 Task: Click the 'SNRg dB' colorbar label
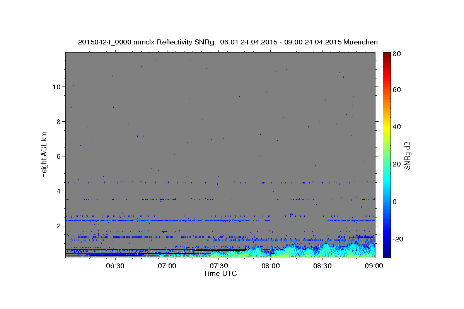[407, 155]
